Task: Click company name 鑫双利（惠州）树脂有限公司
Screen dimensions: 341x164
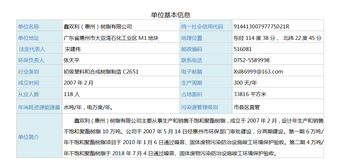Action: click(x=98, y=26)
